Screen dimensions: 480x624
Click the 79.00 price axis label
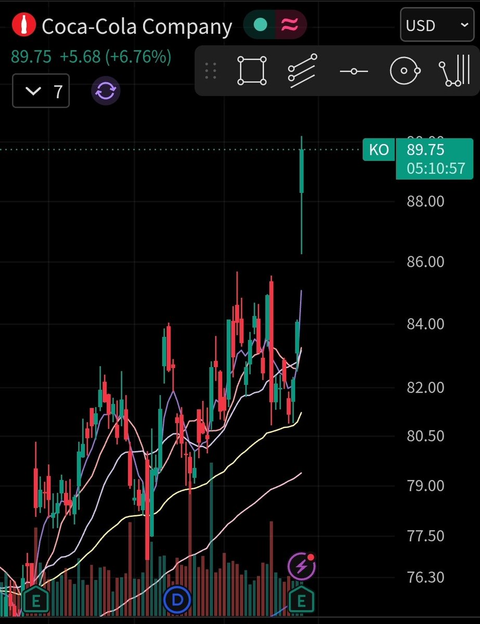point(426,486)
